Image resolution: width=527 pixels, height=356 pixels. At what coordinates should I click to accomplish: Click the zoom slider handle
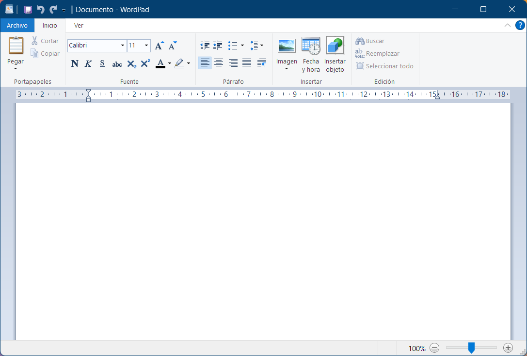[471, 348]
